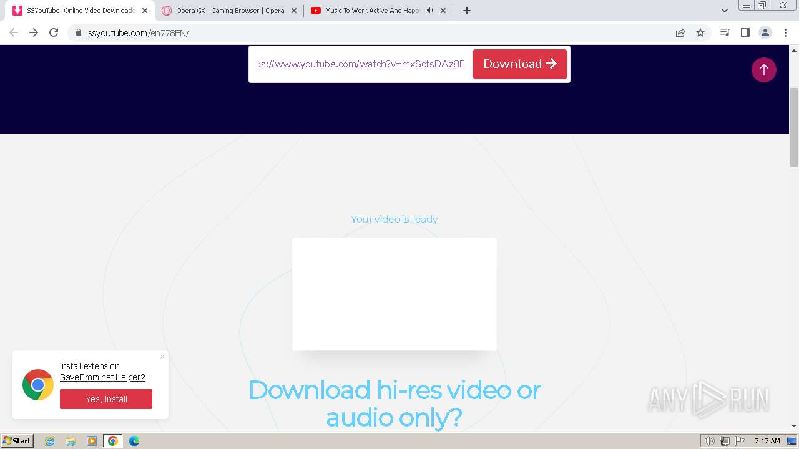Click the show desktop tray icon
The image size is (799, 449).
point(792,441)
